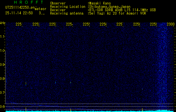Click the faint meteor echo after 2258
This screenshot has width=176, height=112.
(142, 89)
